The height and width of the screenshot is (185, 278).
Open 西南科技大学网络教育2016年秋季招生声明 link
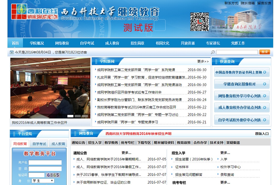coord(138,134)
